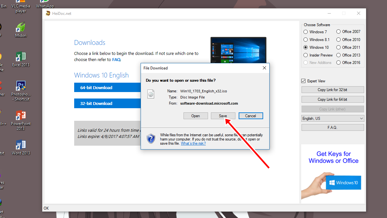Select the Office 2016 radio option
This screenshot has height=218, width=387.
pos(338,63)
